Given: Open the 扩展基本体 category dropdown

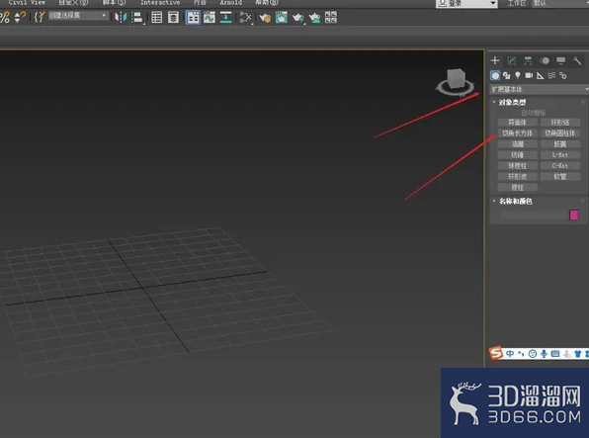Looking at the screenshot, I should point(540,89).
